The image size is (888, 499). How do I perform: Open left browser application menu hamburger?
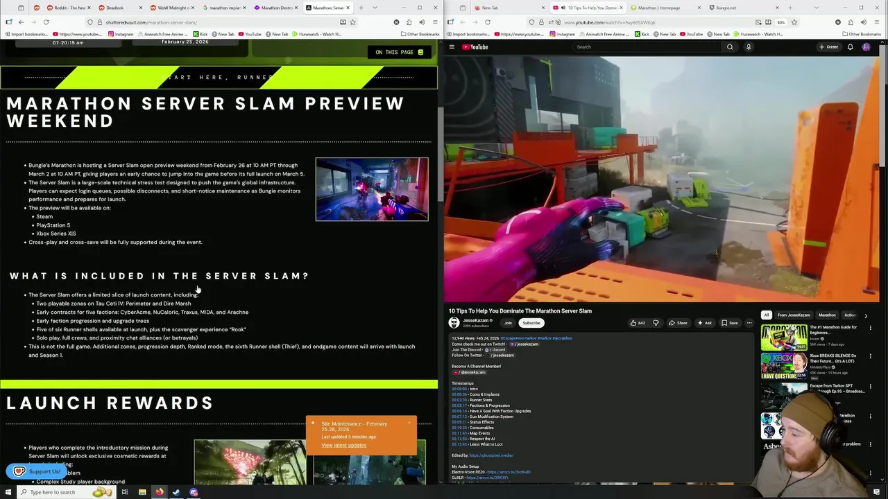click(x=434, y=22)
